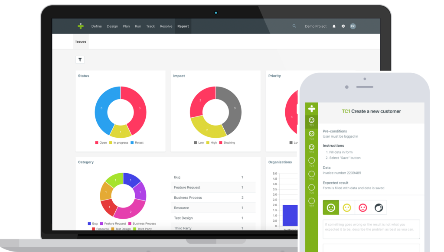This screenshot has width=444, height=252.
Task: Select the Issues tab
Action: coord(81,42)
